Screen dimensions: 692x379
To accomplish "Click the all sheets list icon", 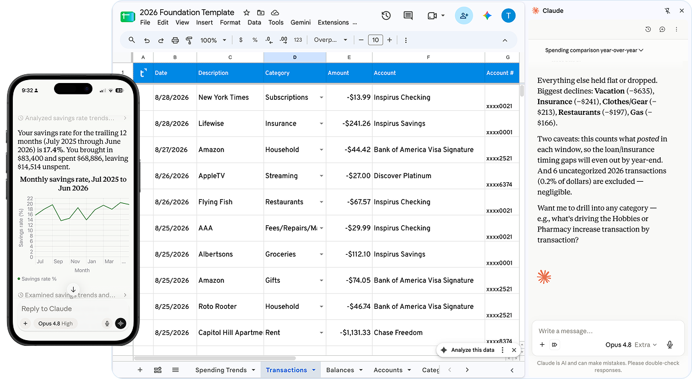I will (175, 370).
